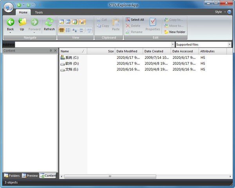Sort files by Date Modified column
The width and height of the screenshot is (235, 188).
point(128,51)
